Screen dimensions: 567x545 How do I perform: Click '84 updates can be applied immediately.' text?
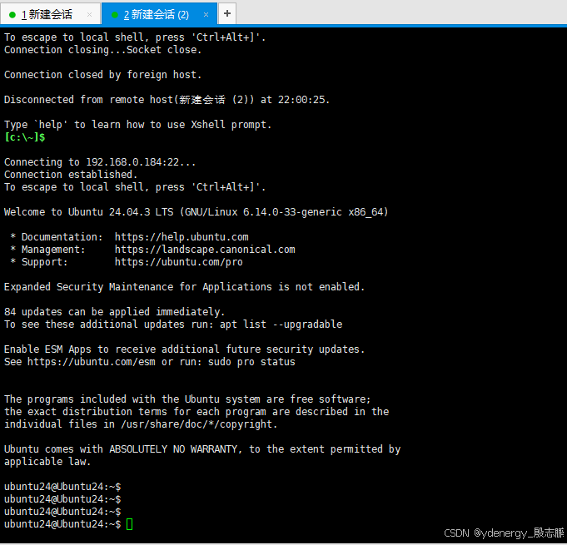[x=115, y=312]
